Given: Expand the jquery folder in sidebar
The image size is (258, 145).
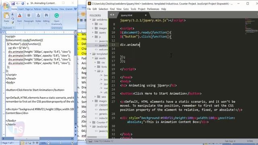Looking at the screenshot, I should 93,33.
